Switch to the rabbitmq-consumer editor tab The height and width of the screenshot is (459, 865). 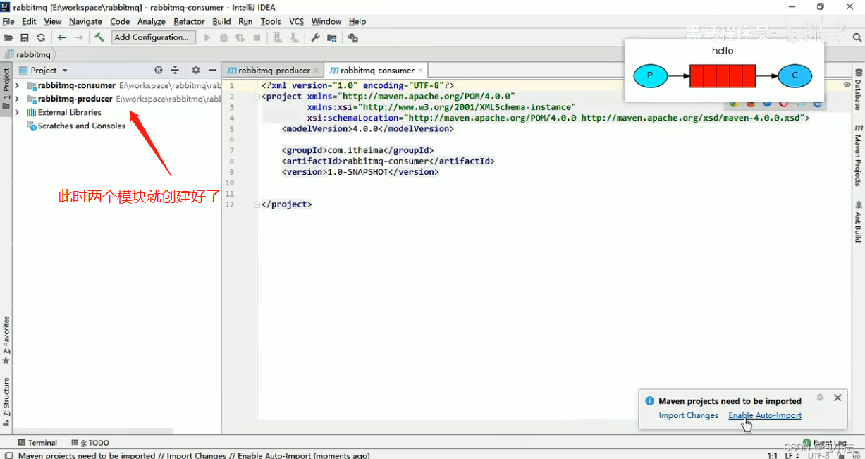tap(376, 71)
